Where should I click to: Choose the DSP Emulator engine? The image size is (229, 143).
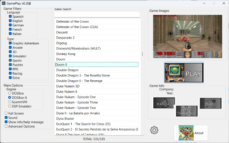(x=10, y=106)
